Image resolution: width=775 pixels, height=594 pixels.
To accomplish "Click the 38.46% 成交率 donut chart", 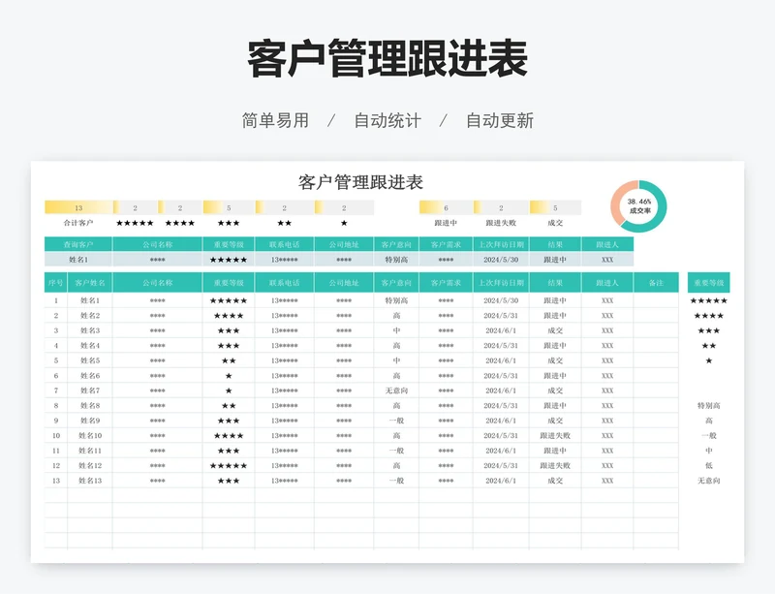I will tap(638, 206).
